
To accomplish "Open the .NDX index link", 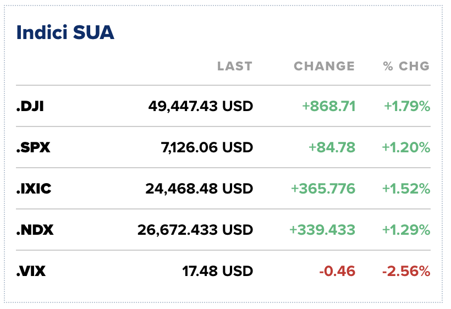I will click(x=35, y=230).
